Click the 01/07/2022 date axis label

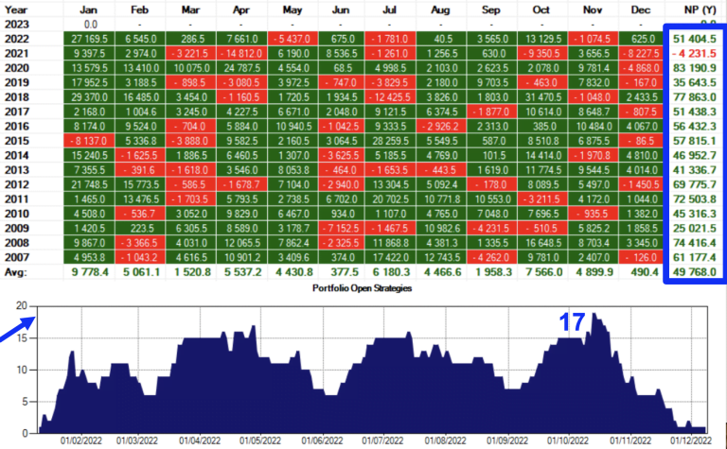point(381,440)
